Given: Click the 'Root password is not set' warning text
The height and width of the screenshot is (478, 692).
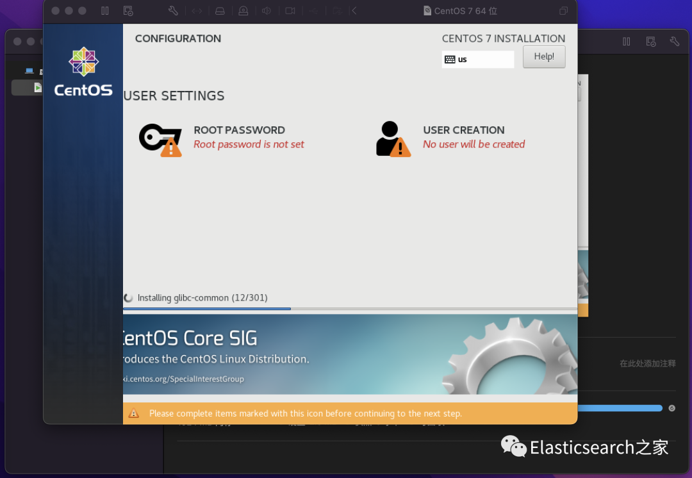Looking at the screenshot, I should tap(249, 144).
